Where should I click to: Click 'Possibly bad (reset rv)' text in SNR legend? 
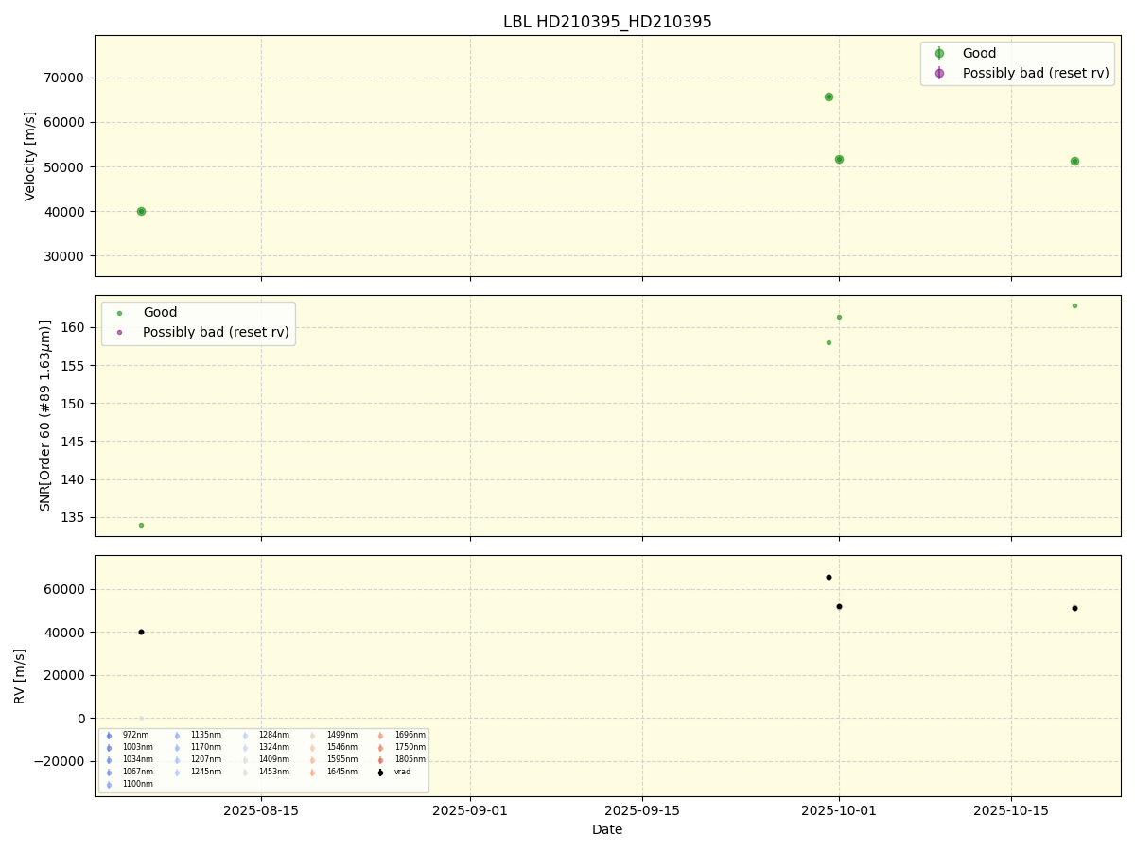click(x=216, y=332)
